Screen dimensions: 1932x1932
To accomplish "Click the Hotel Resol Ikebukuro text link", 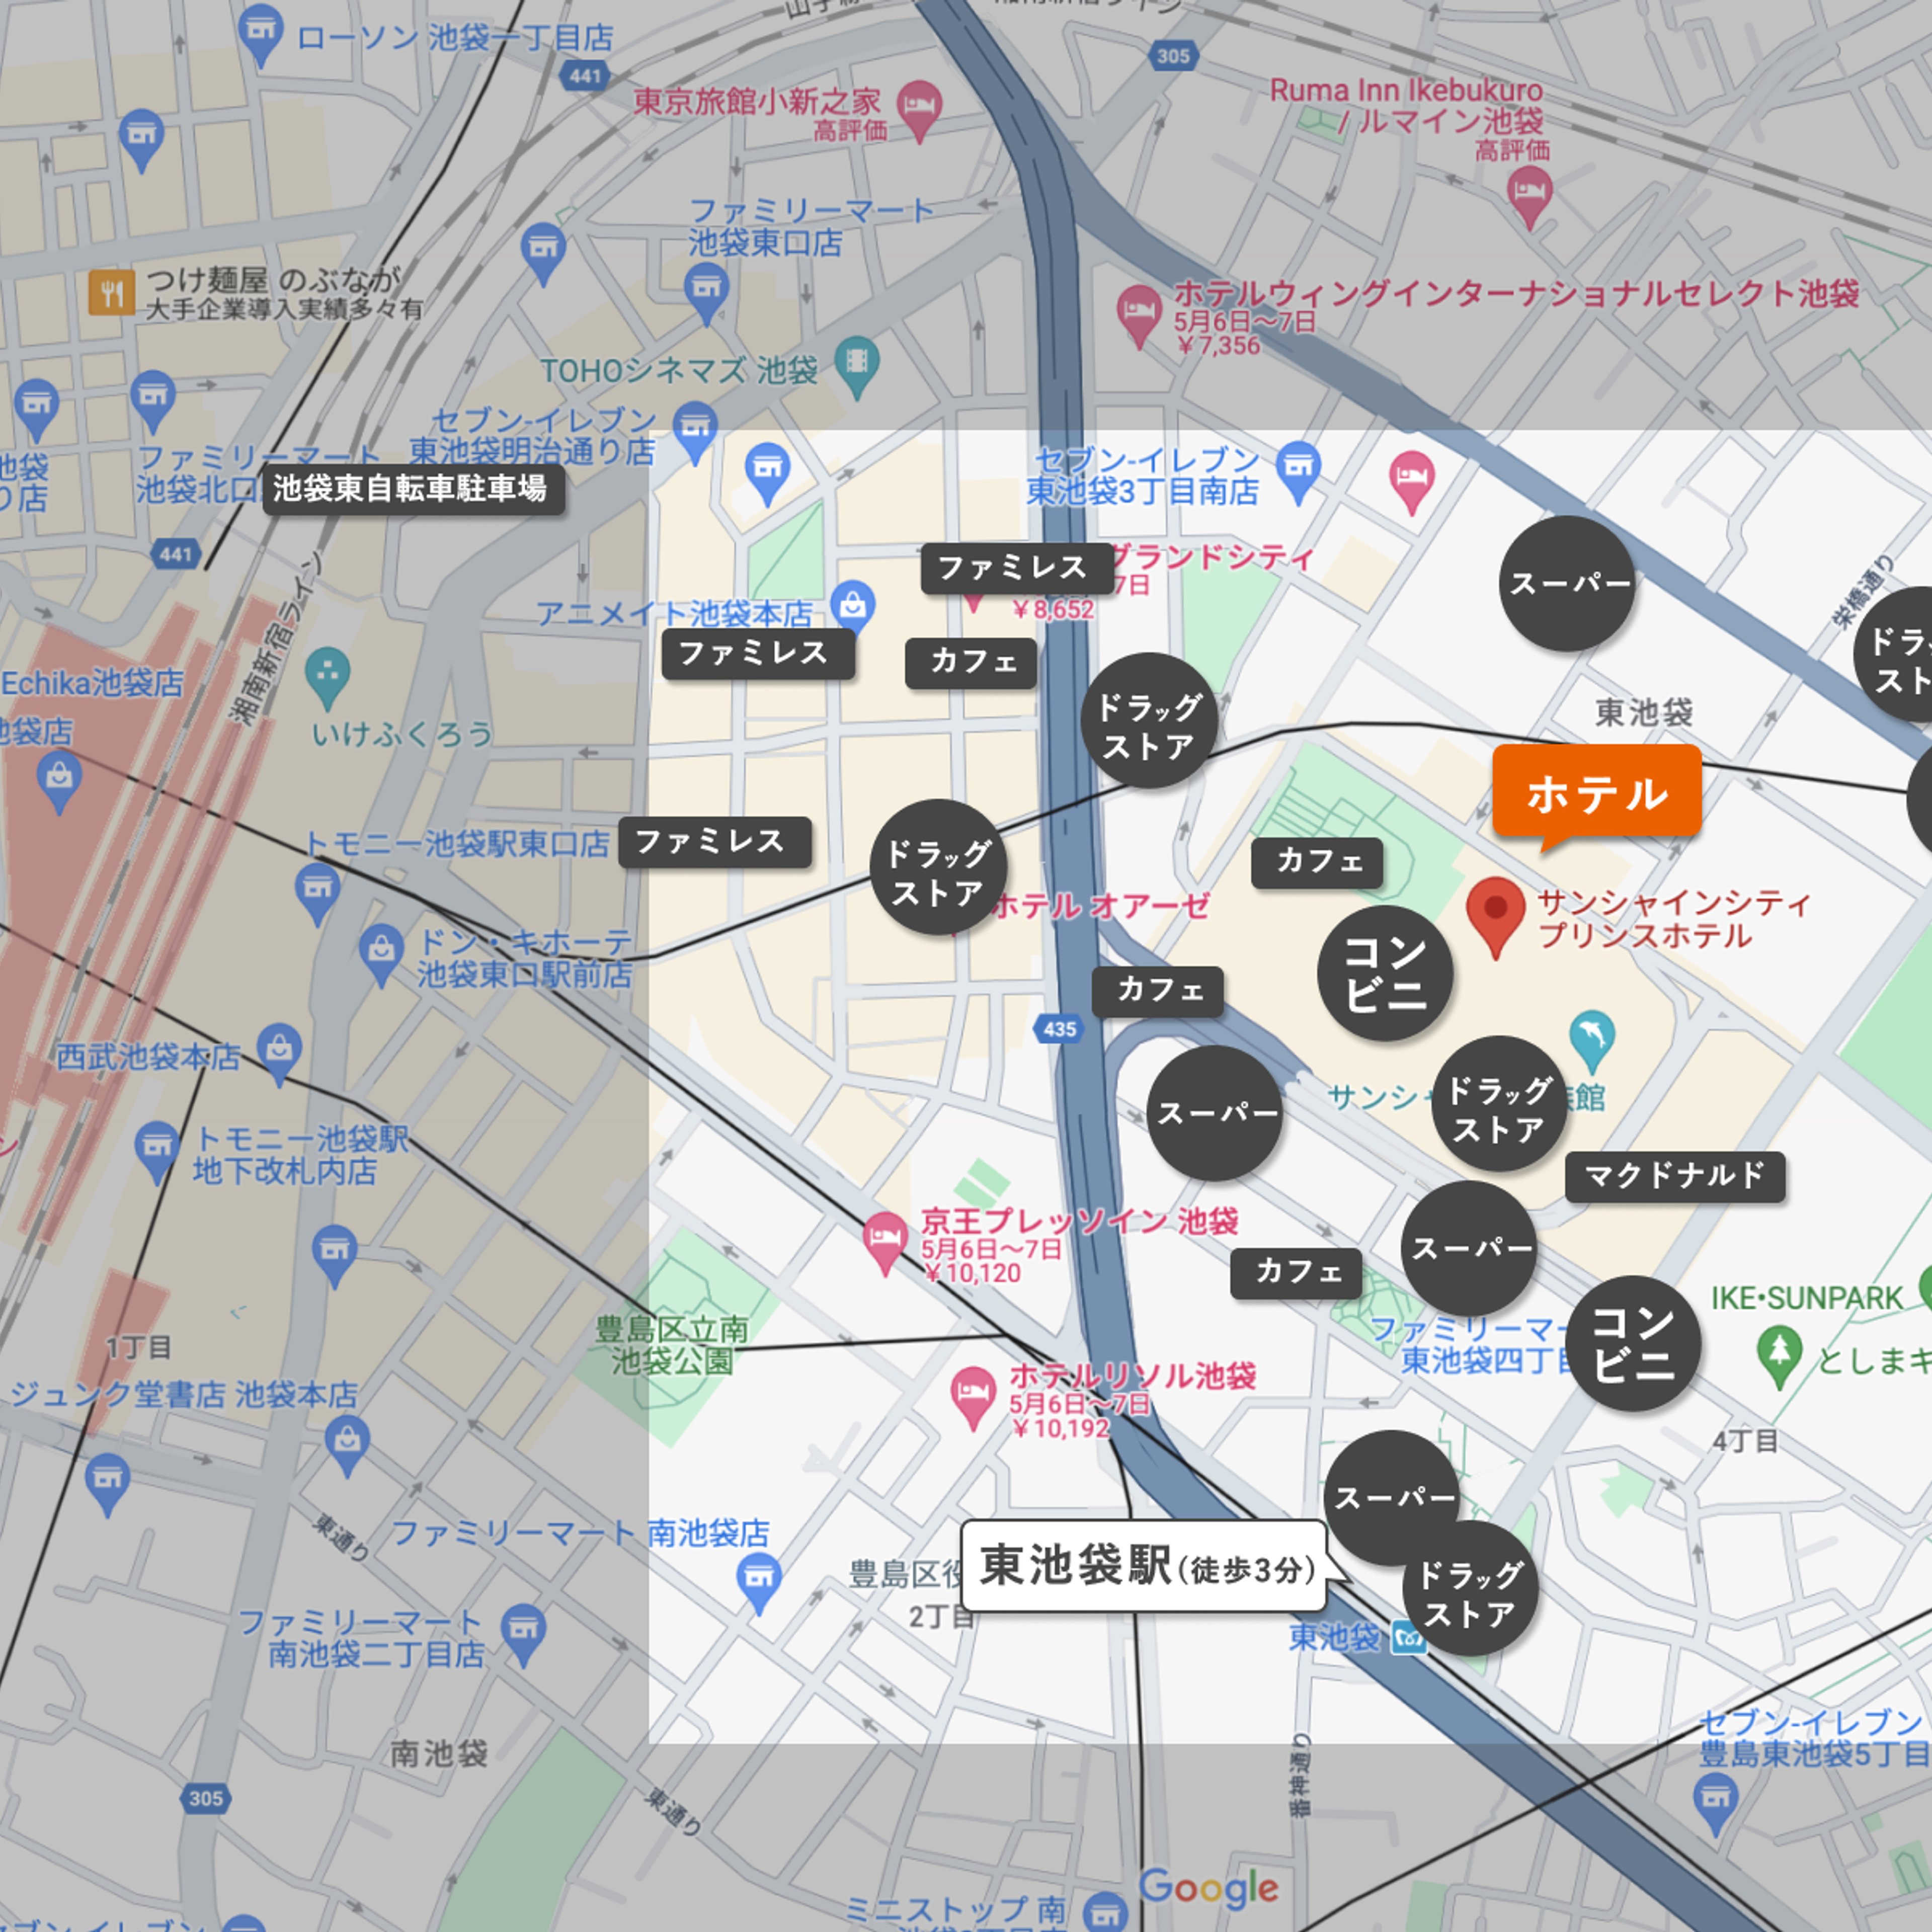I will pos(1132,1376).
